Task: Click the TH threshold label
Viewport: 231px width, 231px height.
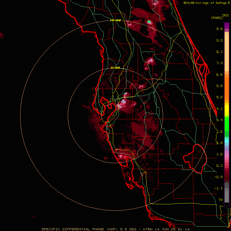Action: coord(220,200)
